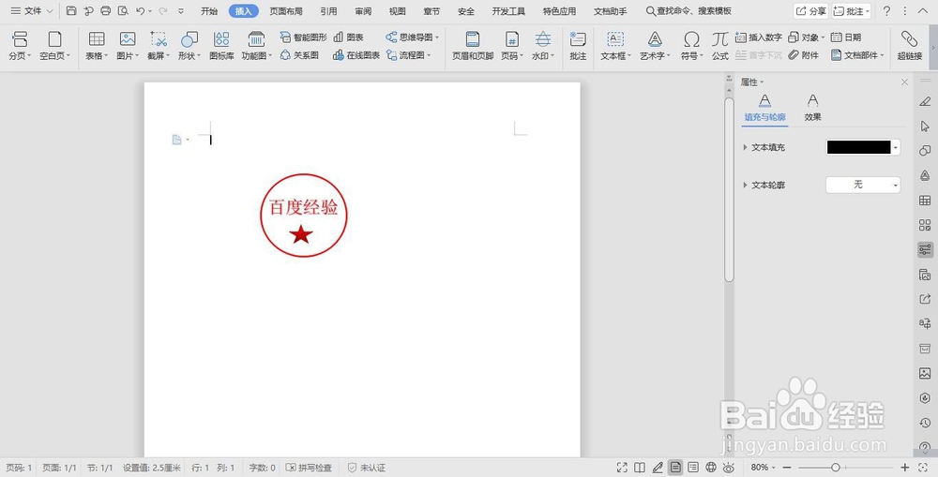Expand the 文本填充 section
This screenshot has height=477, width=938.
[x=764, y=147]
